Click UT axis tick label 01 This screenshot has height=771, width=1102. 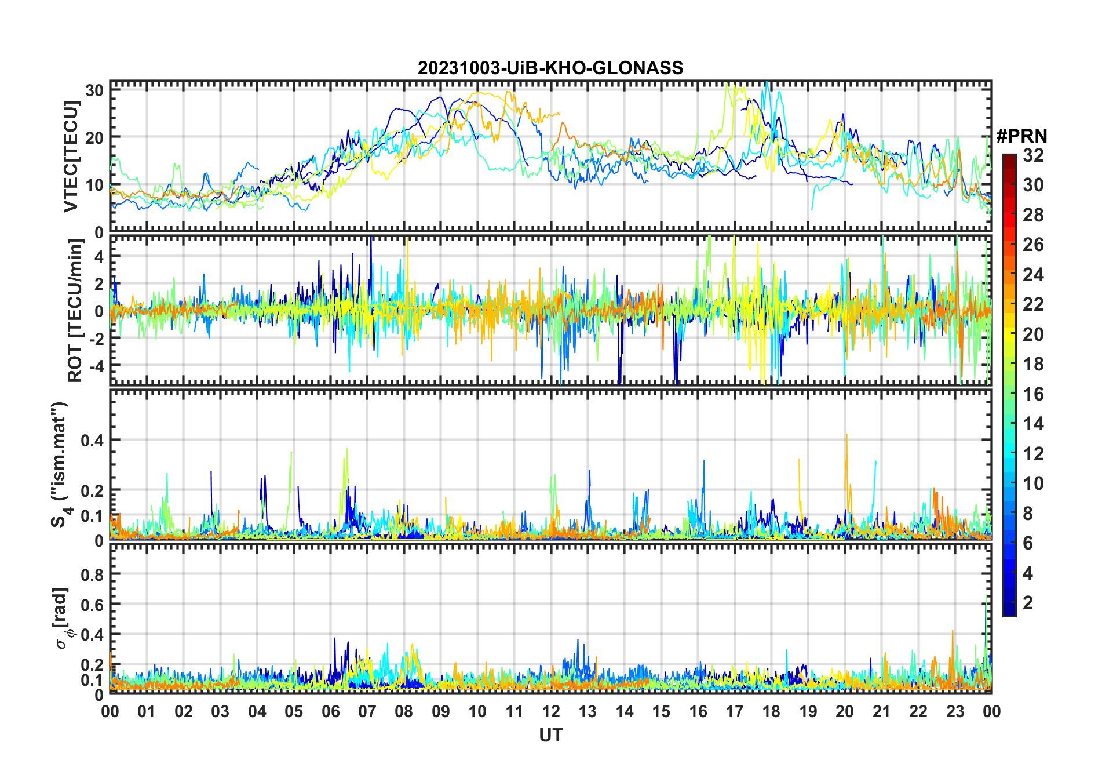click(147, 711)
